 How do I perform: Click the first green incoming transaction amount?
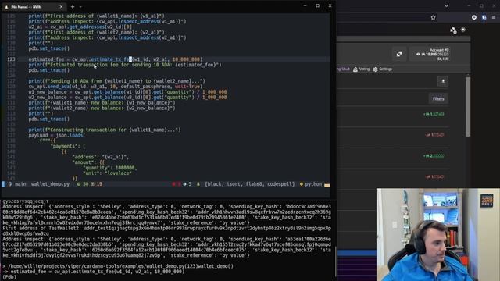434,114
